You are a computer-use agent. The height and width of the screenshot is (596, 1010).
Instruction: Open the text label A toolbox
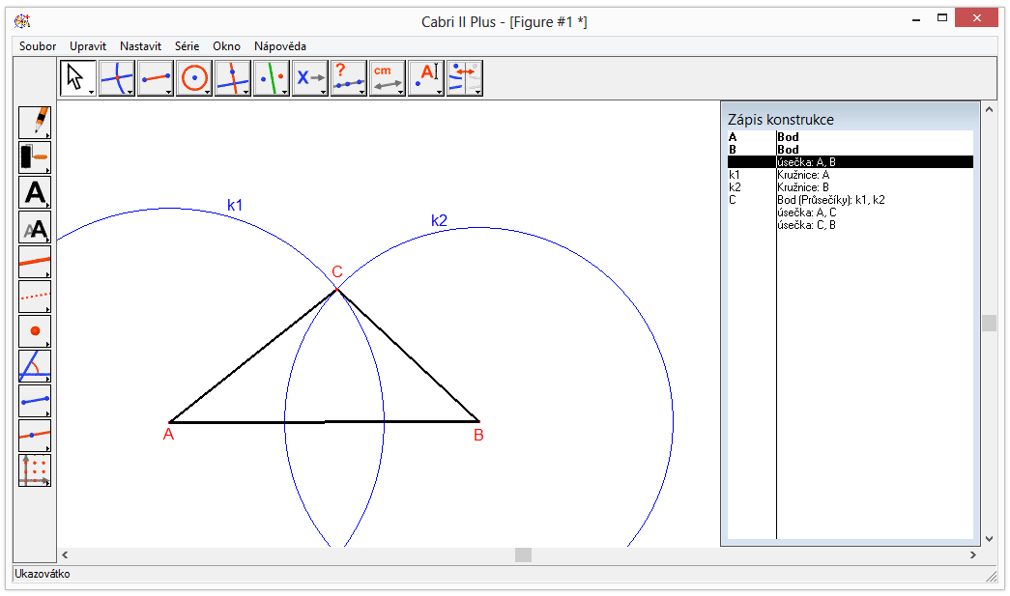[x=426, y=78]
